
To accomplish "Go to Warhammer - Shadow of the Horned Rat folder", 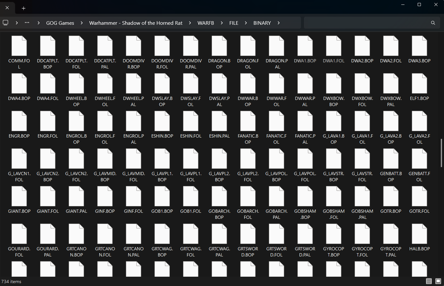I will 136,23.
